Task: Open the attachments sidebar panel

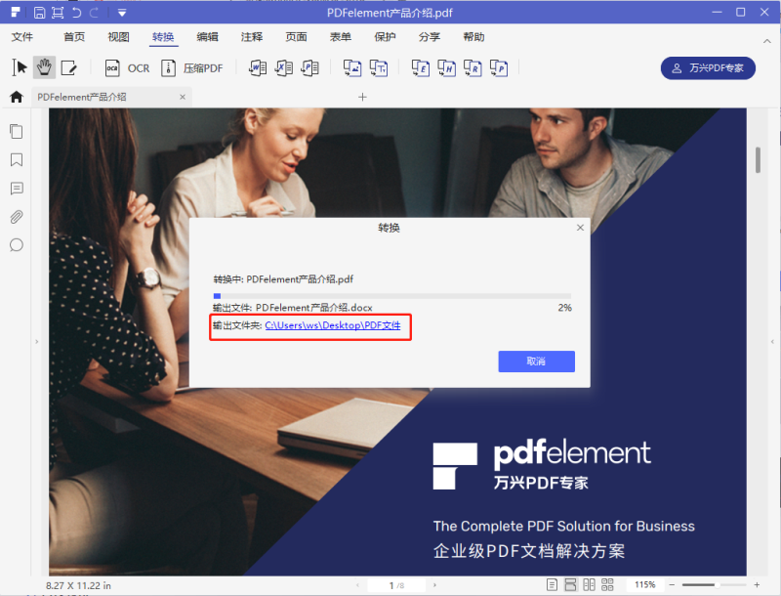Action: (x=16, y=217)
